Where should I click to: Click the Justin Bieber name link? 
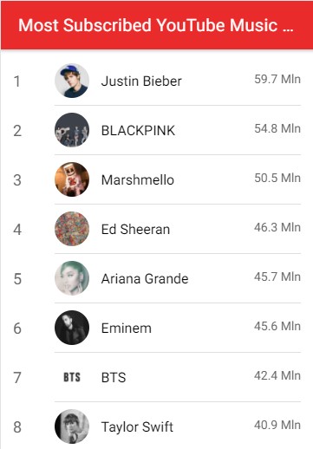click(x=141, y=81)
